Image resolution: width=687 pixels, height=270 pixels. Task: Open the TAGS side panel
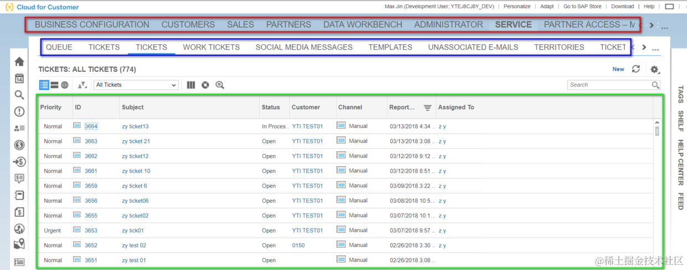click(680, 94)
